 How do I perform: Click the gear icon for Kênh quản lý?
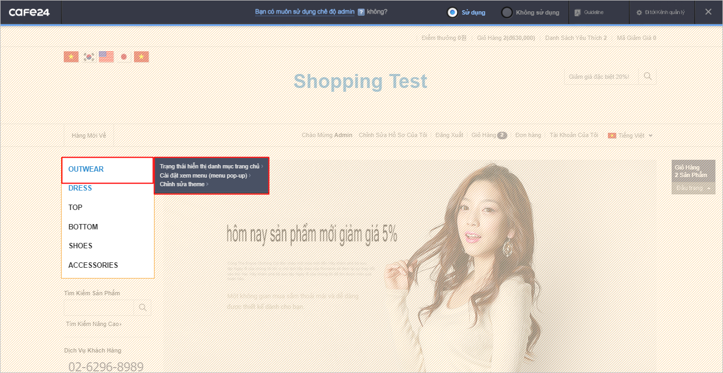pyautogui.click(x=639, y=12)
